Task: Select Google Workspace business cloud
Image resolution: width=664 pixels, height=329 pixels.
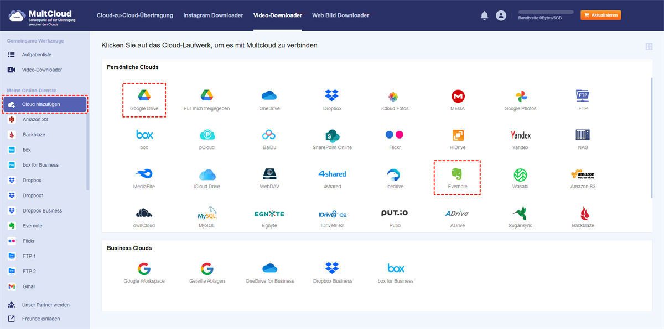Action: (144, 268)
